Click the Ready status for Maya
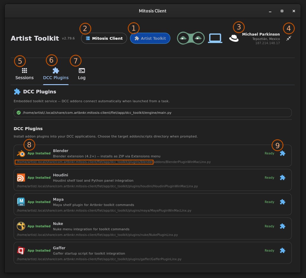 click(x=269, y=202)
